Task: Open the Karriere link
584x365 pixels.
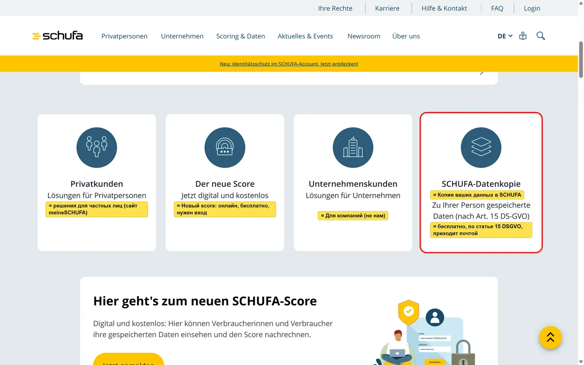Action: 387,8
